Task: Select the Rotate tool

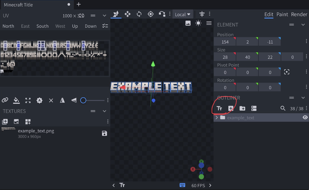Action: (139, 14)
